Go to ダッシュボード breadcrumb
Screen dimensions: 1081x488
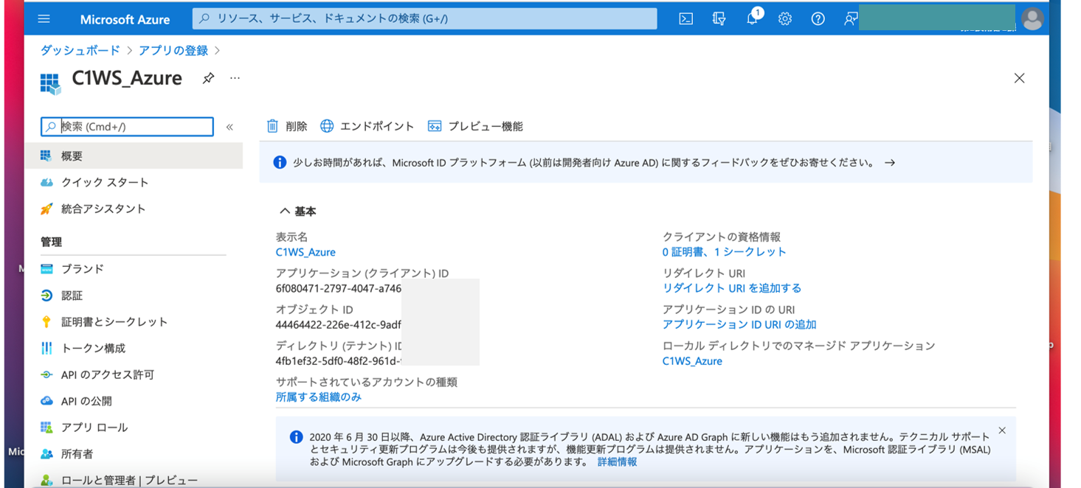pos(80,50)
